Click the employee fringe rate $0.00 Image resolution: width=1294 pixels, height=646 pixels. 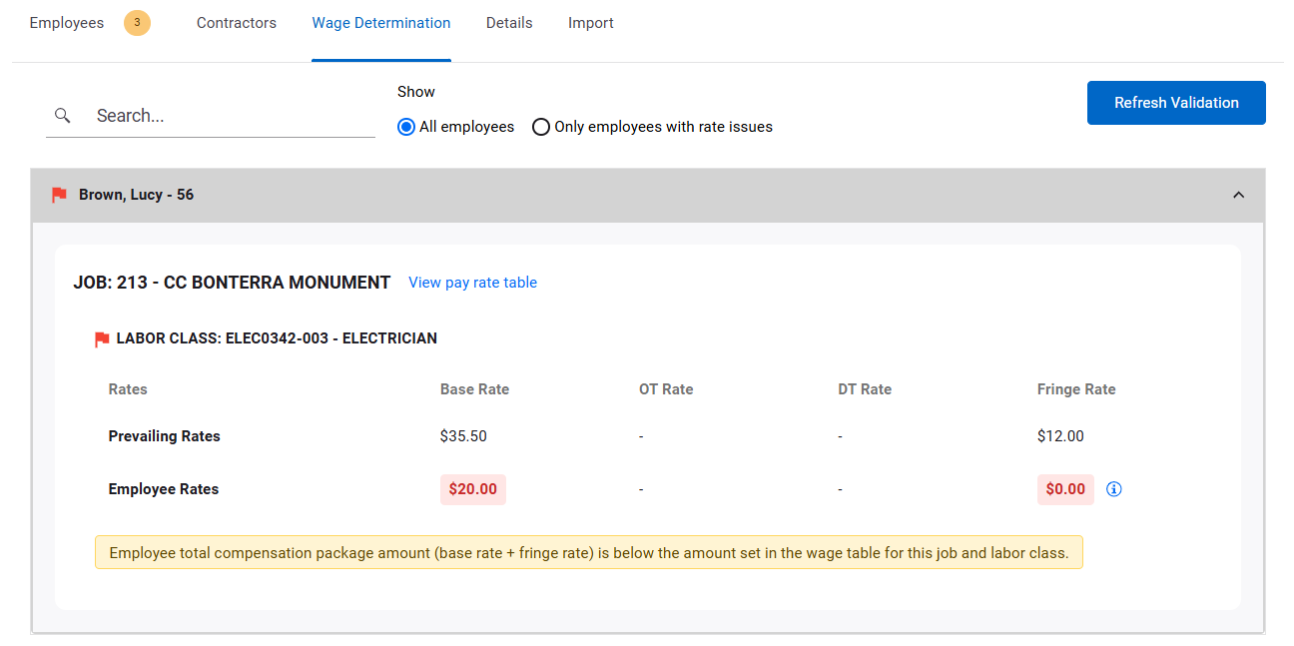tap(1065, 489)
